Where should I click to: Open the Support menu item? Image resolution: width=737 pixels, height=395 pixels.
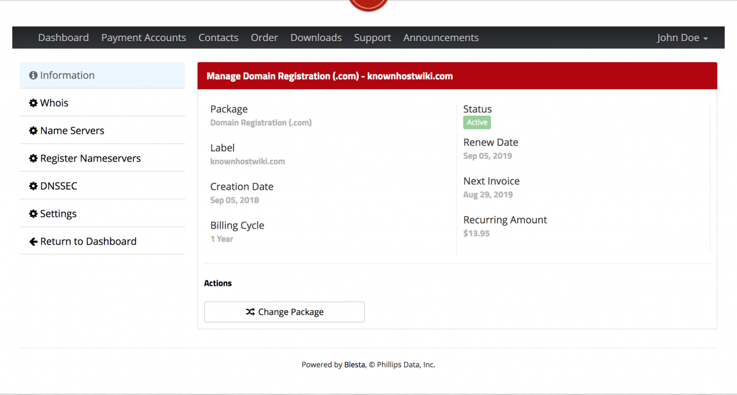[372, 37]
